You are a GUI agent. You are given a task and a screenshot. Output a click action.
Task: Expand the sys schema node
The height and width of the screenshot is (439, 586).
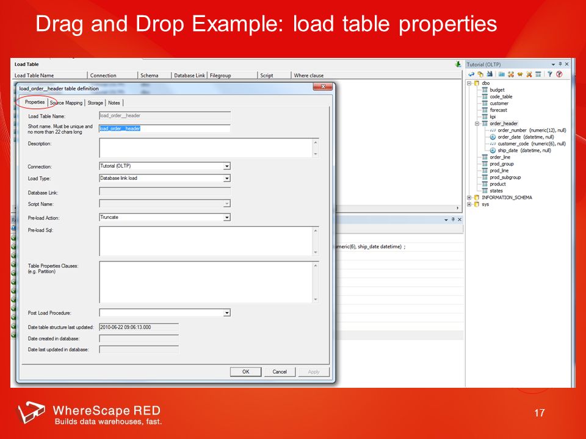click(469, 204)
